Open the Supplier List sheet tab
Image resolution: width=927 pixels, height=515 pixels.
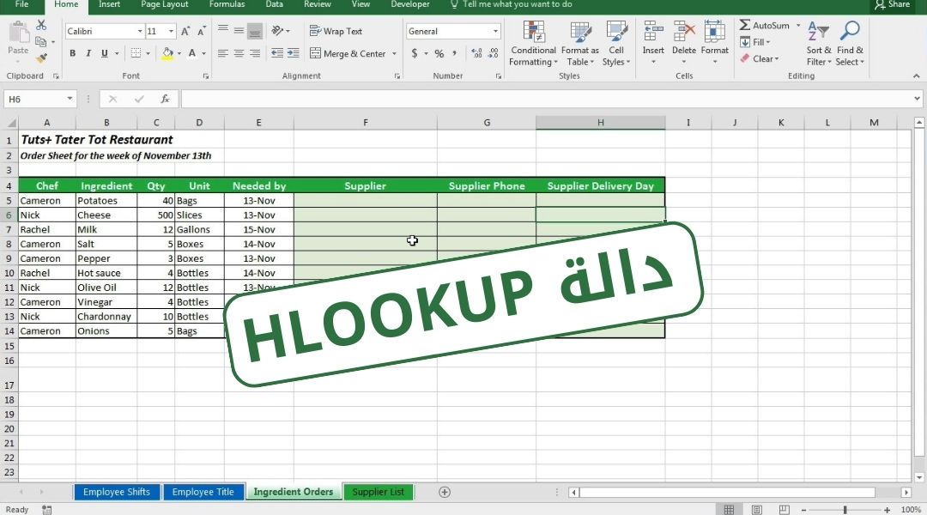pos(379,492)
